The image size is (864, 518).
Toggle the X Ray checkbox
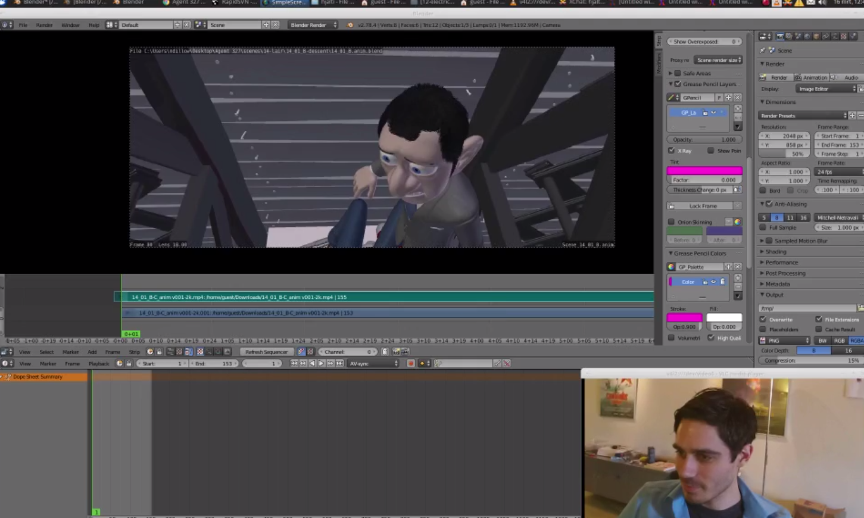(x=672, y=151)
